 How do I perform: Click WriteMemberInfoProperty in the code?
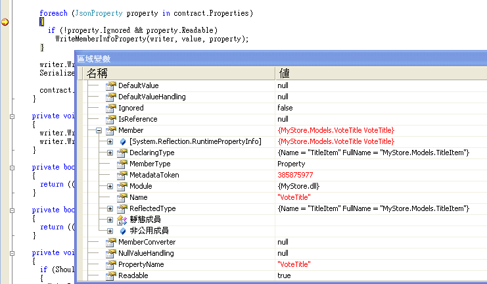click(x=101, y=39)
